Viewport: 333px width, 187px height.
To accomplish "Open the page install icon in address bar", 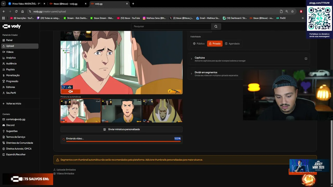I will (281, 11).
